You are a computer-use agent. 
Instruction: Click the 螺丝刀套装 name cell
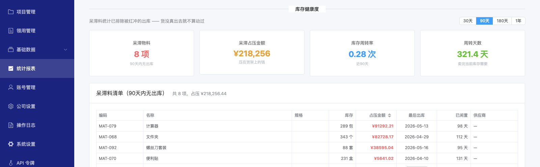click(x=217, y=148)
